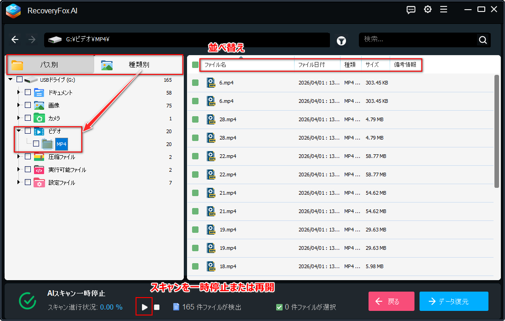The width and height of the screenshot is (505, 321).
Task: Click the search magnifier icon
Action: point(482,40)
